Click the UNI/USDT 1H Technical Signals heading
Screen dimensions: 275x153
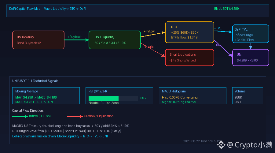[35, 81]
